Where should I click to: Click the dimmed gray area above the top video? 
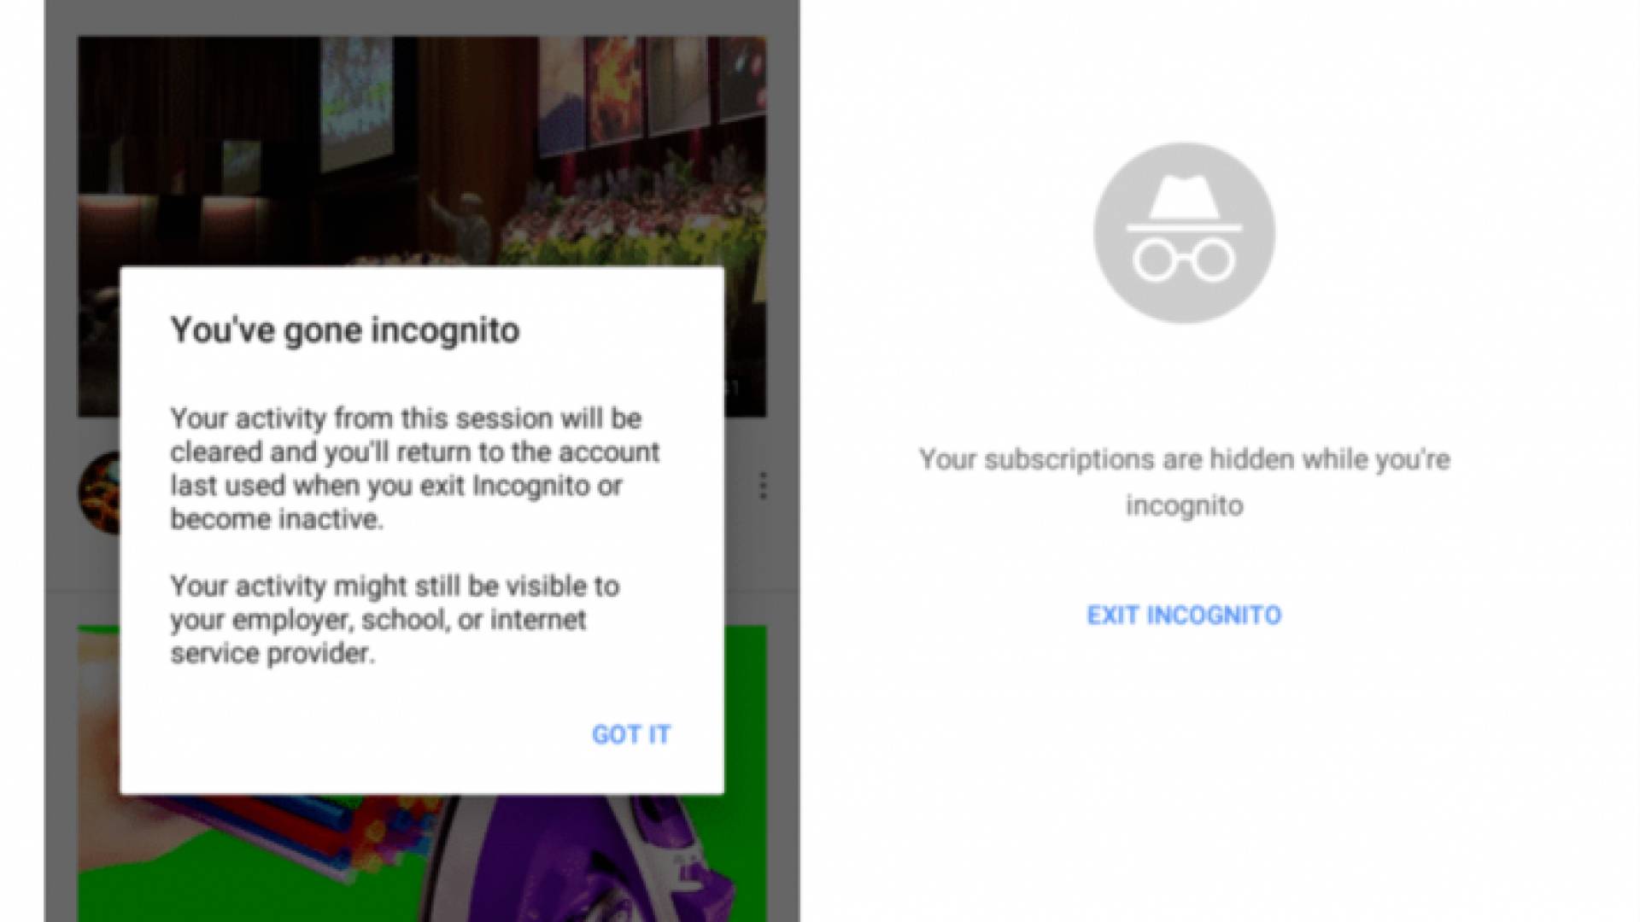click(422, 17)
